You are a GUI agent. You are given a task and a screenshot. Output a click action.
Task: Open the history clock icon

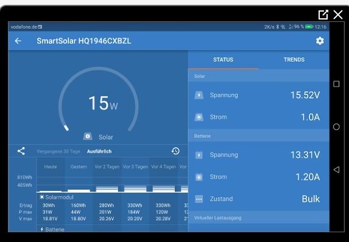(175, 151)
